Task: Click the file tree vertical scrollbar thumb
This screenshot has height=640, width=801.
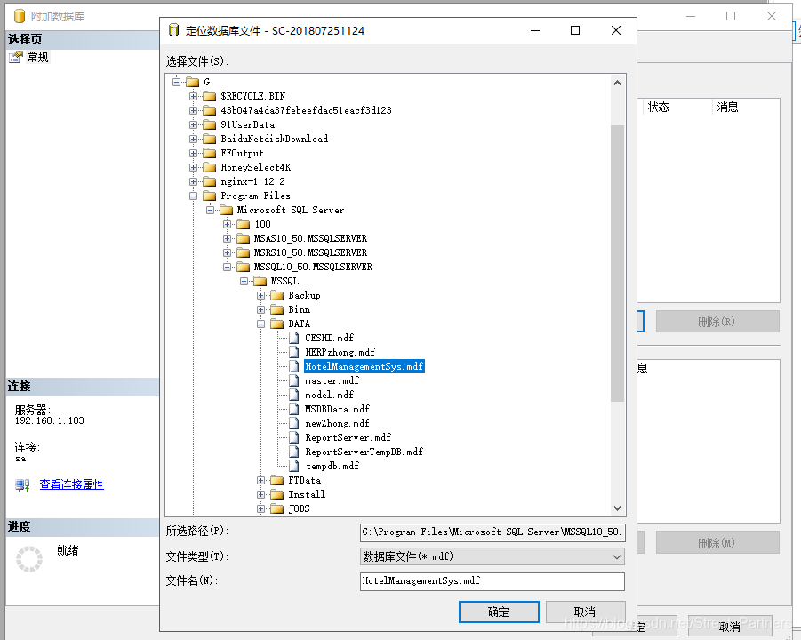Action: [x=618, y=263]
